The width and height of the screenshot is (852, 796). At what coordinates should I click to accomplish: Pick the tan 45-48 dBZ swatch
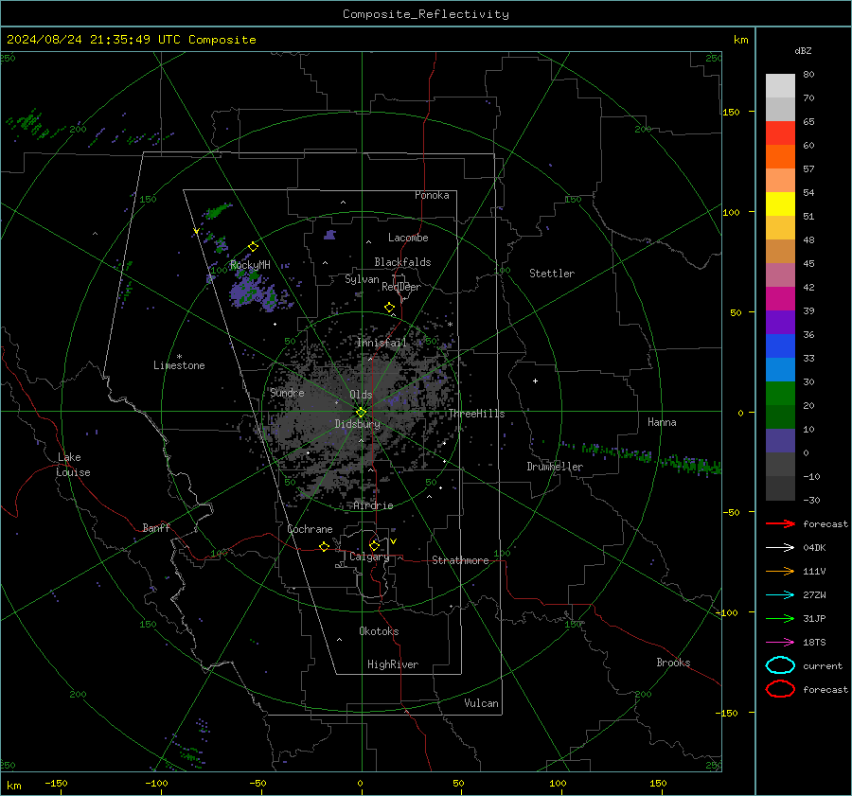780,252
